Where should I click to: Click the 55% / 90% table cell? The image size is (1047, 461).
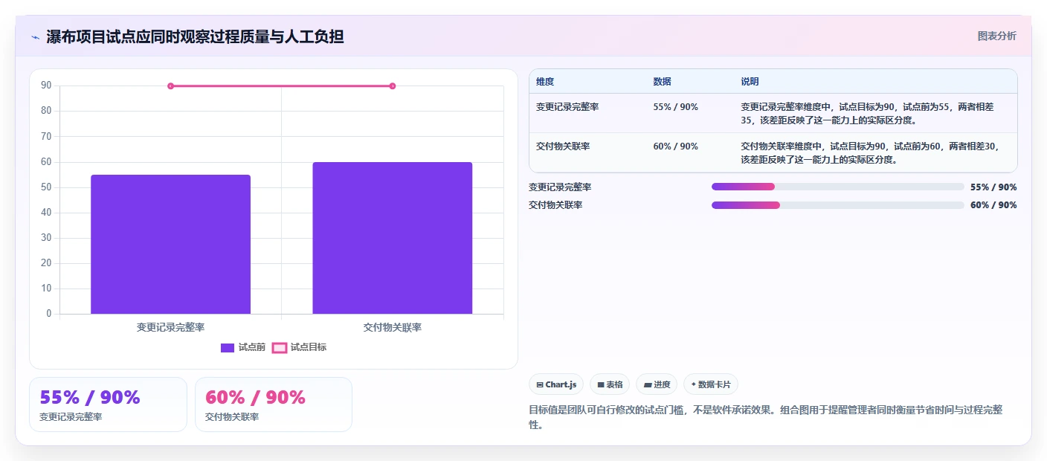[x=676, y=106]
